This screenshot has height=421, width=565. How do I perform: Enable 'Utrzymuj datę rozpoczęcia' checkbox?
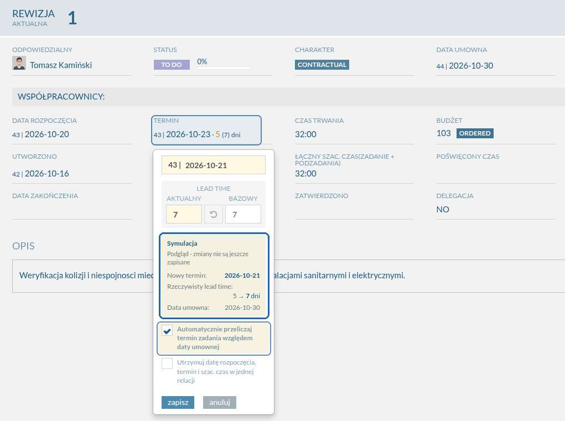tap(167, 363)
